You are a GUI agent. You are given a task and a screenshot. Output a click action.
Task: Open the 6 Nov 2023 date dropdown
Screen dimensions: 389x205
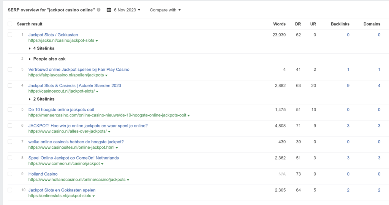127,10
